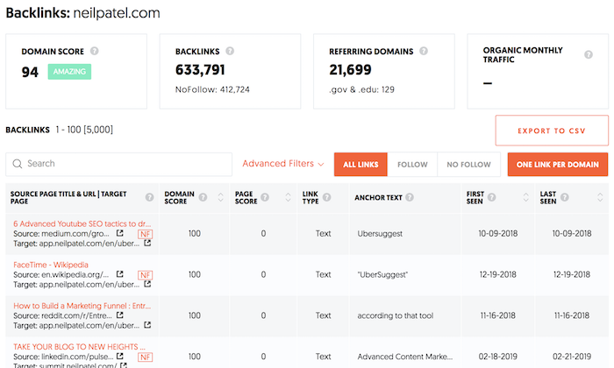Click NF badge in linkedin.com row
The image size is (614, 368).
pos(146,357)
